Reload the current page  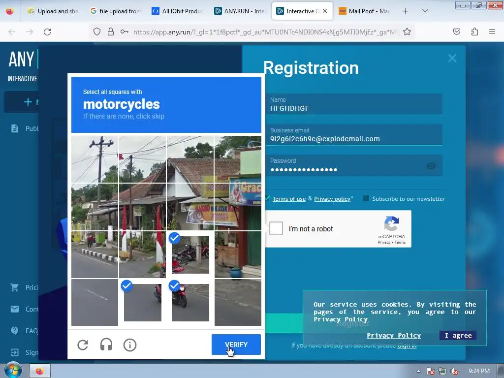(x=47, y=32)
